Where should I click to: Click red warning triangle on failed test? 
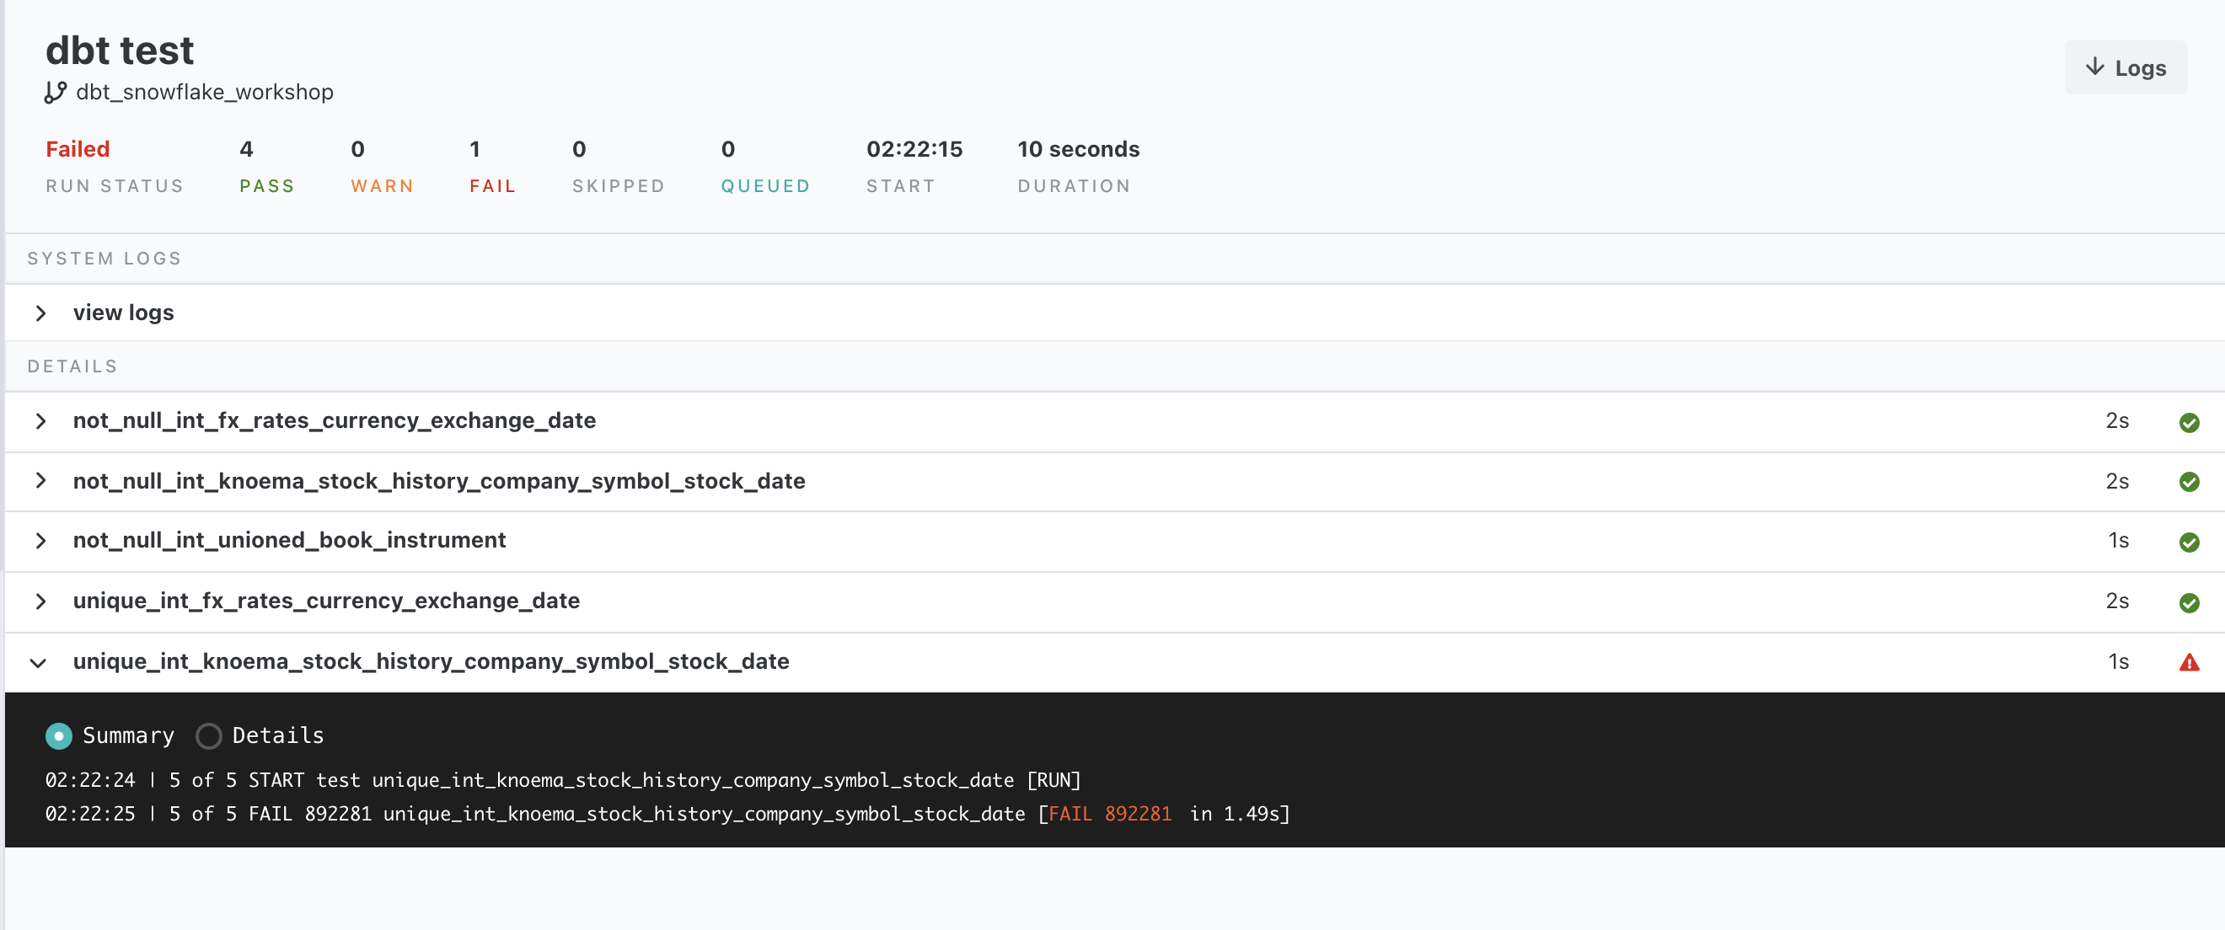pyautogui.click(x=2188, y=662)
